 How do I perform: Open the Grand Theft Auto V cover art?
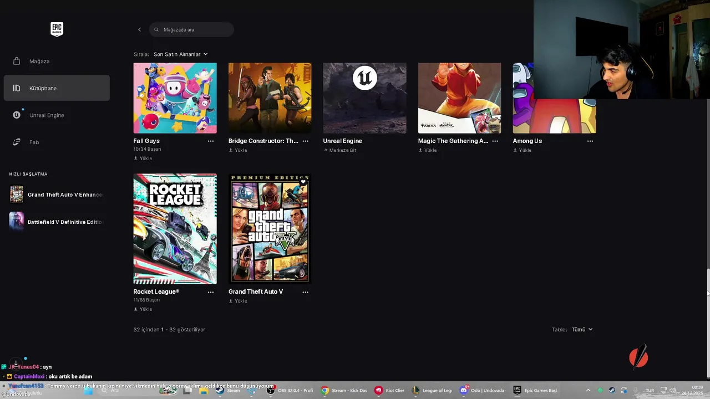coord(270,229)
